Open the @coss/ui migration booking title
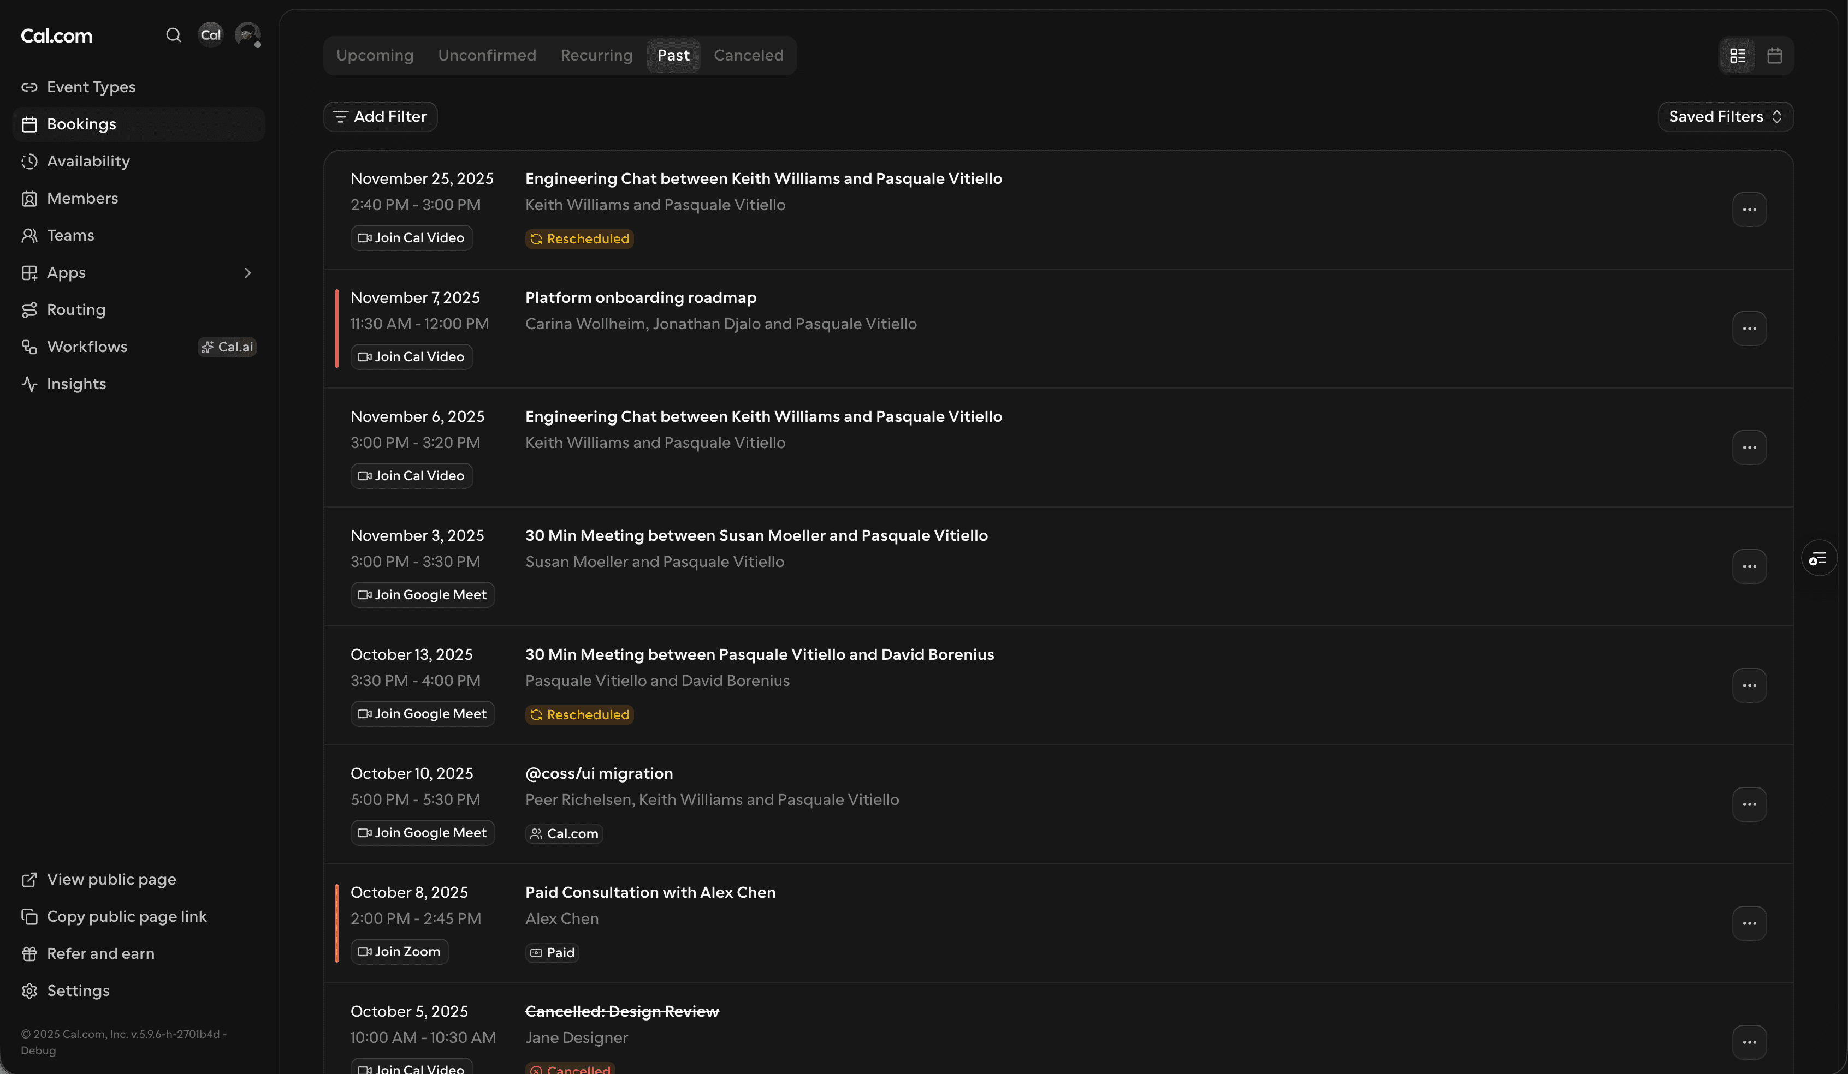This screenshot has width=1848, height=1074. (599, 774)
